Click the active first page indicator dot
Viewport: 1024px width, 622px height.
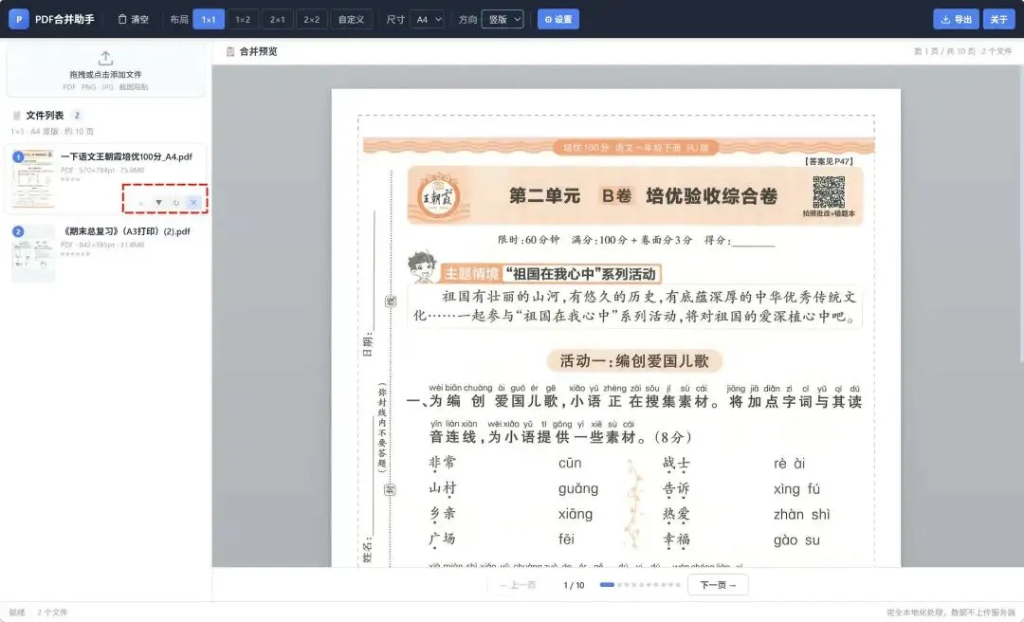click(607, 585)
